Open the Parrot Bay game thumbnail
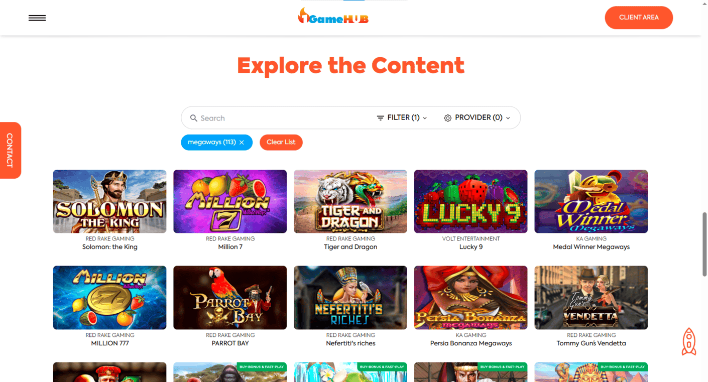This screenshot has height=382, width=708. pos(230,298)
